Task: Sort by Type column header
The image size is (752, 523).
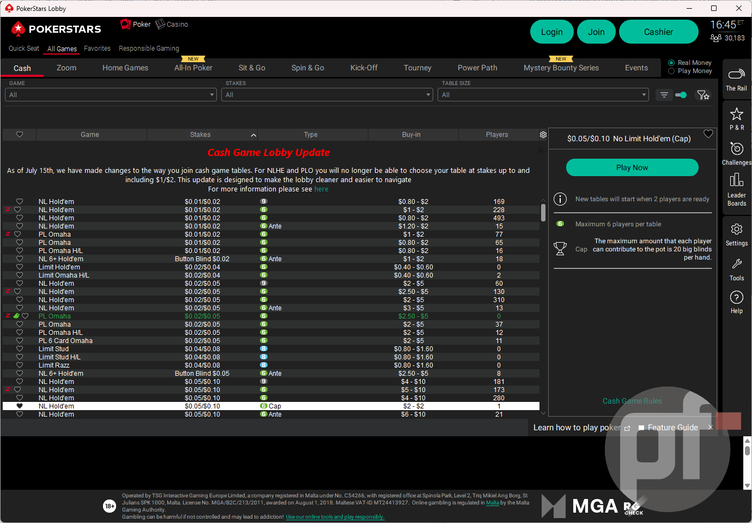Action: 311,135
